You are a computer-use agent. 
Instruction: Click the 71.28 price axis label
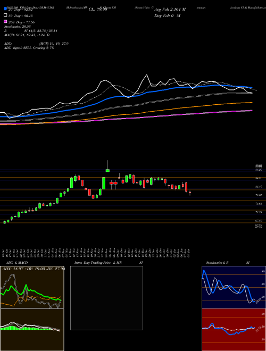(259, 212)
